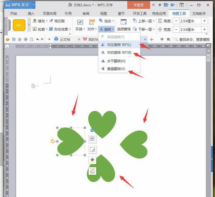Increase shape height with plus button
Screen dimensions: 215x197
[x=204, y=21]
